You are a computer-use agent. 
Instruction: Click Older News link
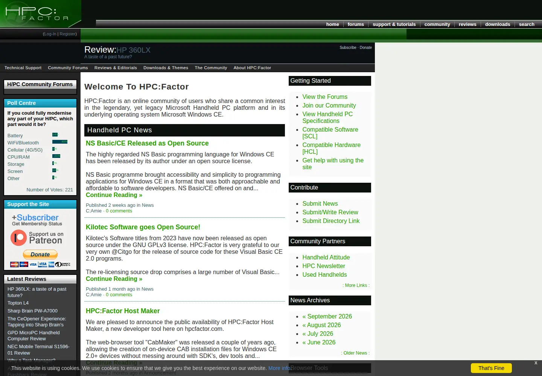point(355,353)
